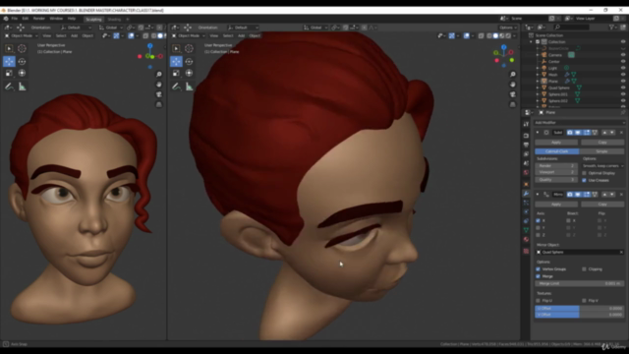Toggle the Merge checkbox
The image size is (629, 354).
(538, 276)
